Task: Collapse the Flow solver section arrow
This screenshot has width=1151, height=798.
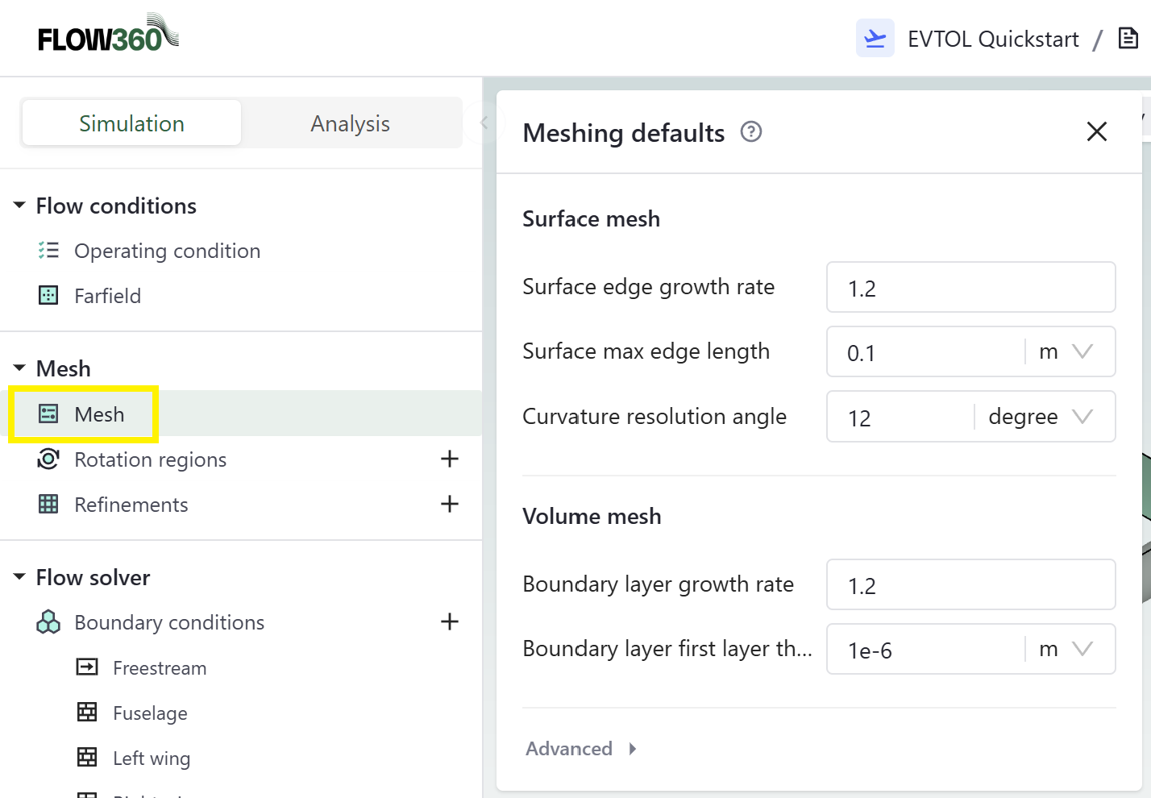Action: (19, 577)
